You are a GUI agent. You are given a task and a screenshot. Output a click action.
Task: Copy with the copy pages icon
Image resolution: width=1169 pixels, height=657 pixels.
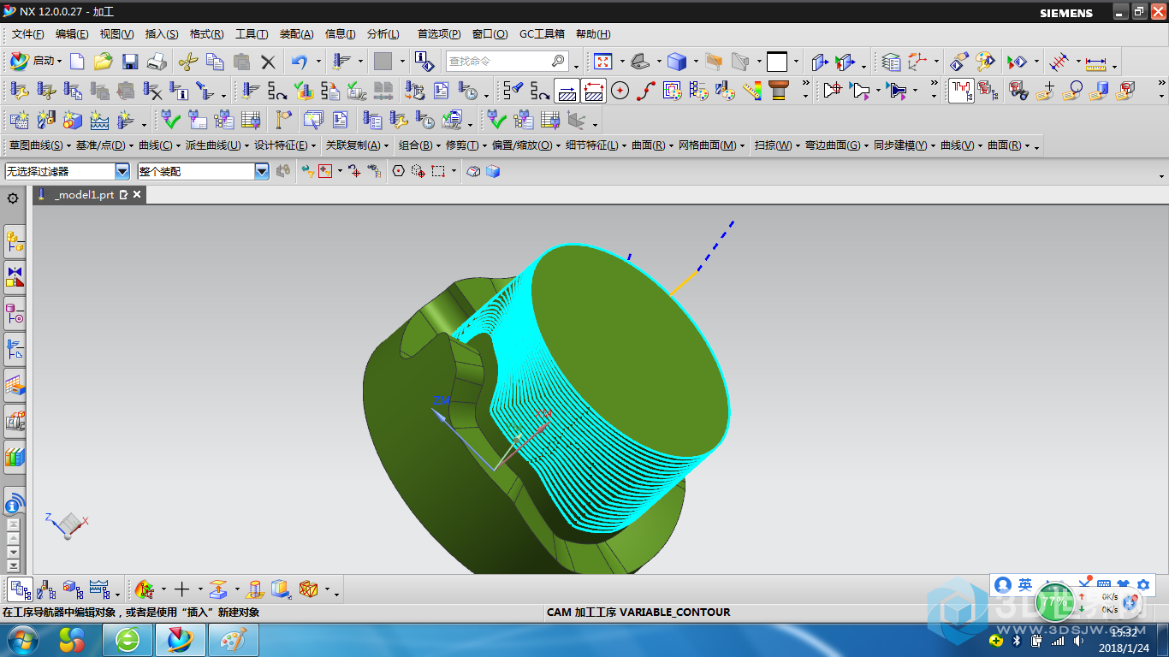[215, 61]
